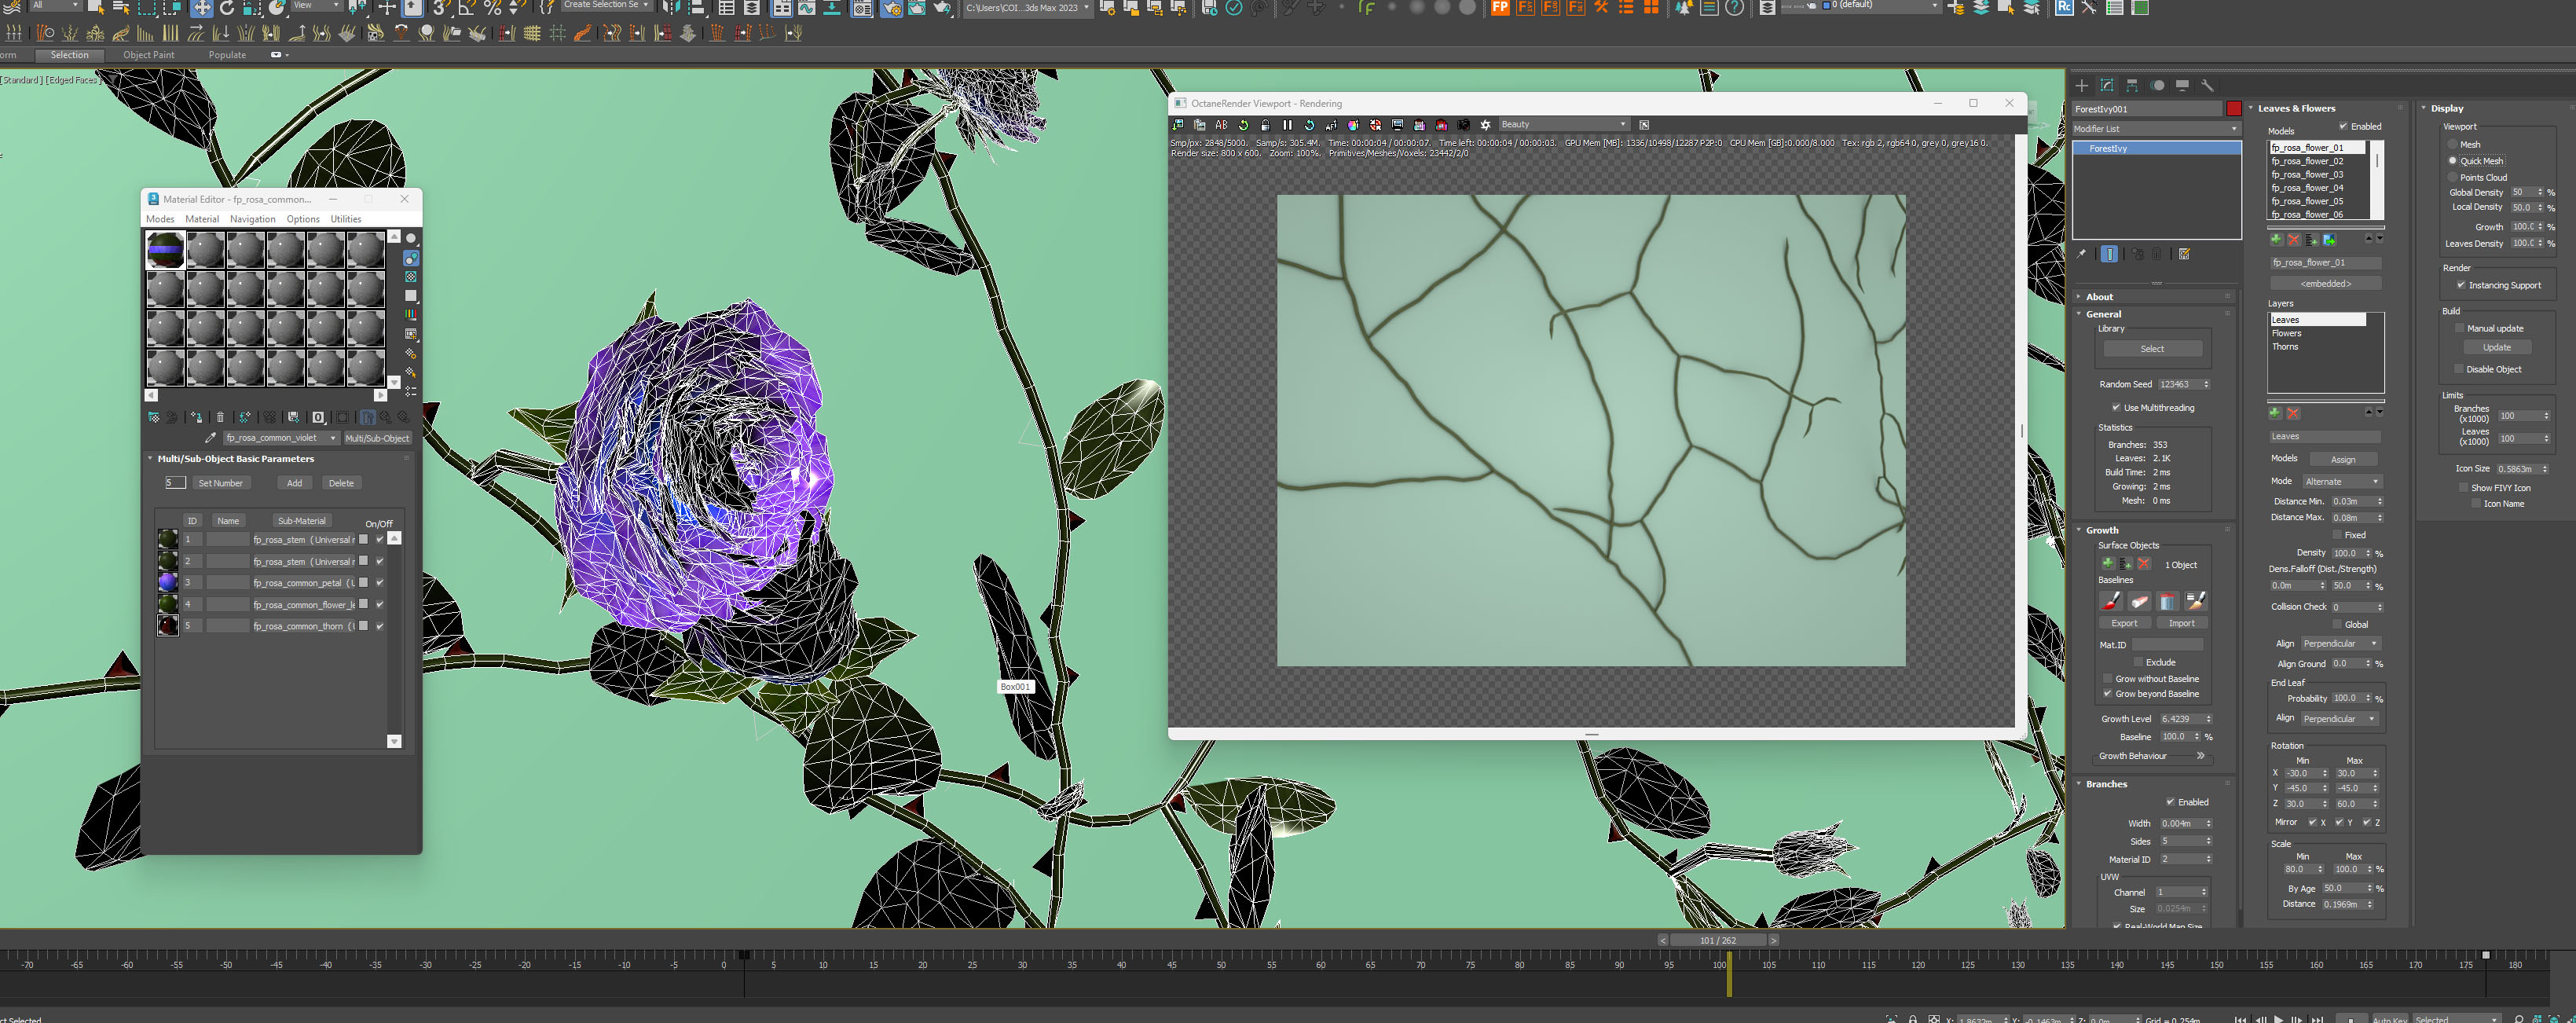Viewport: 2576px width, 1023px height.
Task: Open the Navigation menu in Material Editor
Action: [x=252, y=219]
